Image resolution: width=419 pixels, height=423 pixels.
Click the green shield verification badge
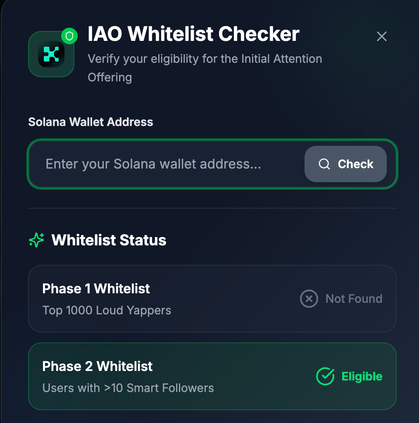pyautogui.click(x=69, y=36)
